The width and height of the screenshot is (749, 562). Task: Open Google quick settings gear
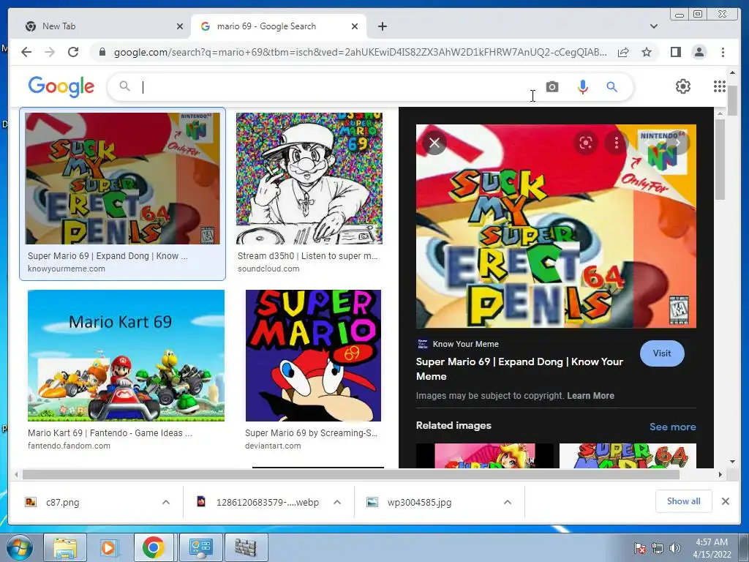tap(683, 86)
